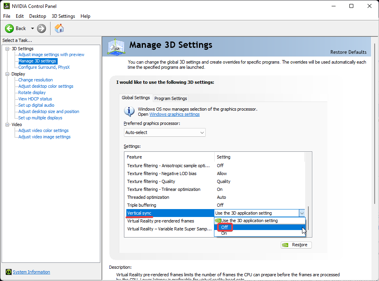The height and width of the screenshot is (281, 379).
Task: Click the Back button label
Action: point(21,28)
